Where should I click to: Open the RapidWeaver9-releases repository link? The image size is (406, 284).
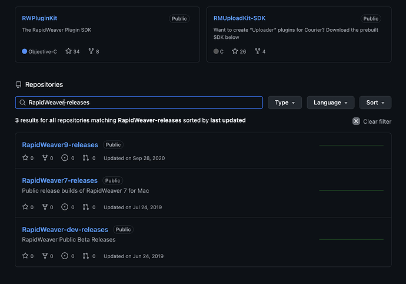[x=60, y=145]
